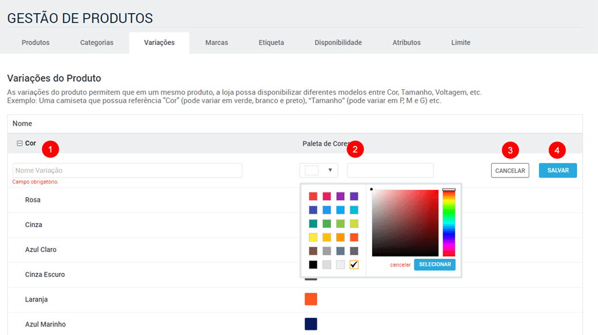
Task: Choose the light grey swatch beside black
Action: pos(327,264)
